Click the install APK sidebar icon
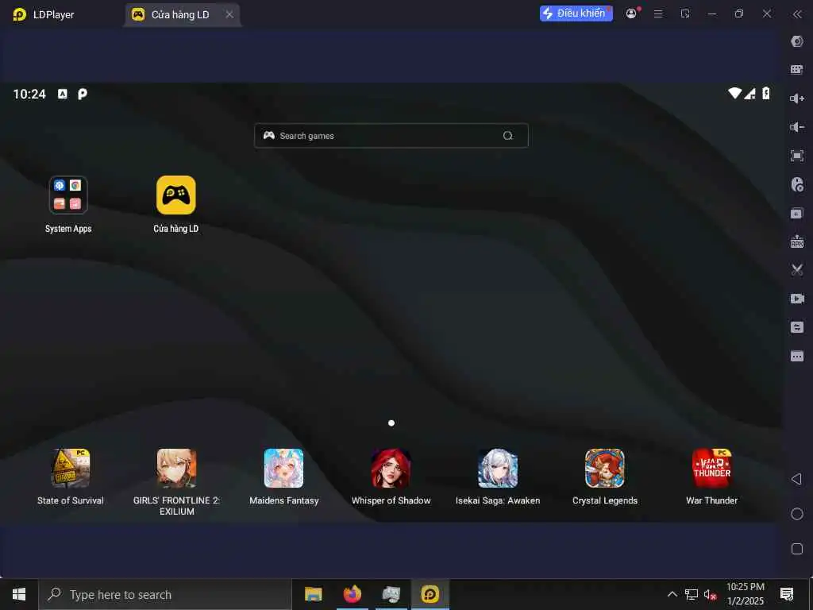 (797, 241)
